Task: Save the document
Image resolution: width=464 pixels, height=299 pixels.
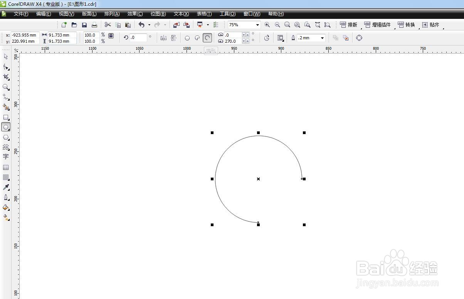Action: tap(84, 25)
